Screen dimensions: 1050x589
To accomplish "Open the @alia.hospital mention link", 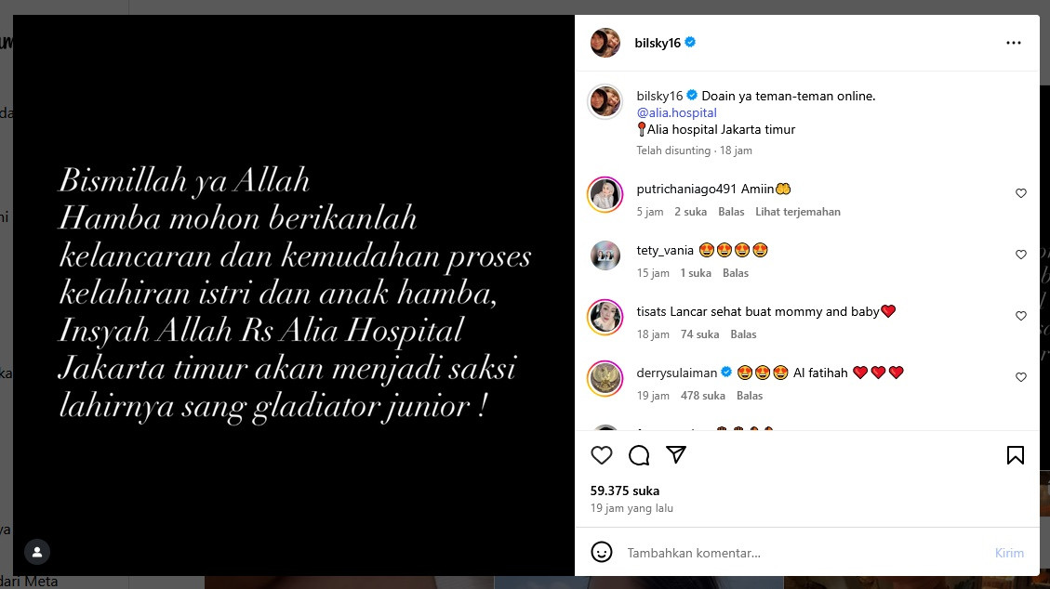I will tap(676, 113).
